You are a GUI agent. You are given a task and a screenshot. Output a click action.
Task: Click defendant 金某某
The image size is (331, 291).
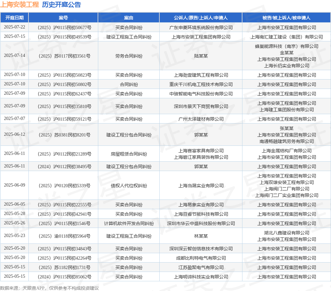[287, 53]
